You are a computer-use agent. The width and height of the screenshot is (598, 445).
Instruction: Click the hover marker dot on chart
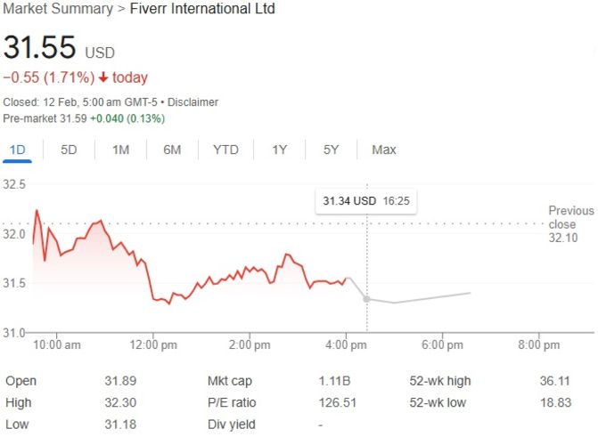click(366, 299)
